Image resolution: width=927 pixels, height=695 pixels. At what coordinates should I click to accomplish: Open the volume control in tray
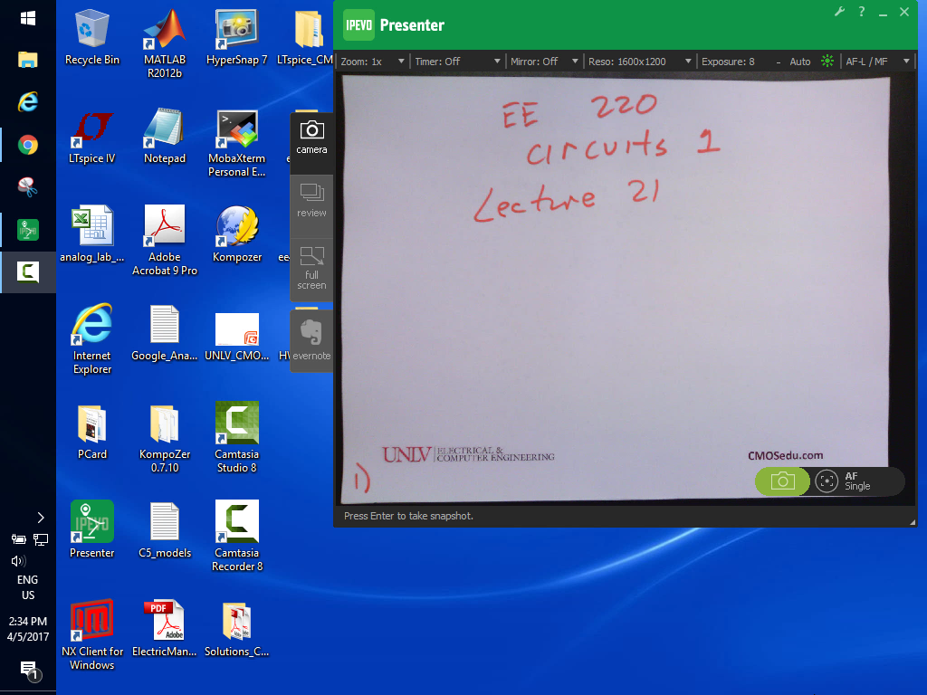[18, 561]
